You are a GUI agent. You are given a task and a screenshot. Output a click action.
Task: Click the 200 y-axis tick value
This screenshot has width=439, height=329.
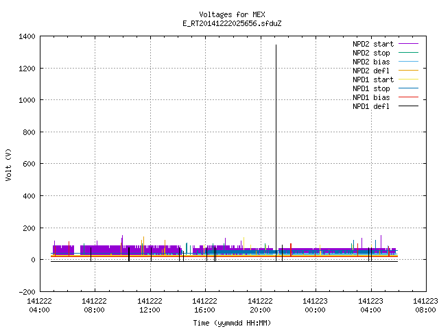tap(29, 228)
